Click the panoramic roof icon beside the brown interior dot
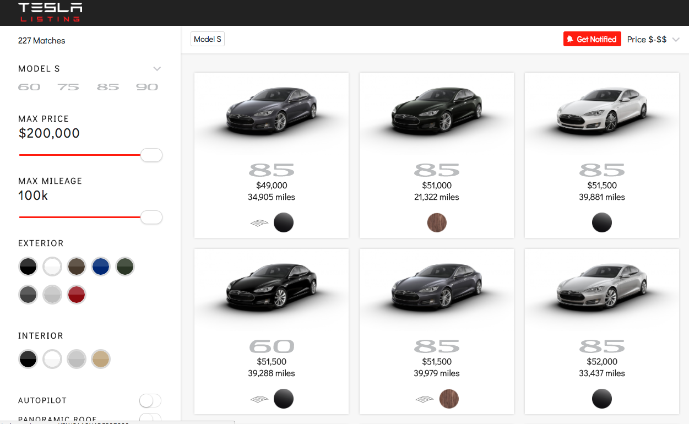Screen dimensions: 689x424 pos(424,399)
